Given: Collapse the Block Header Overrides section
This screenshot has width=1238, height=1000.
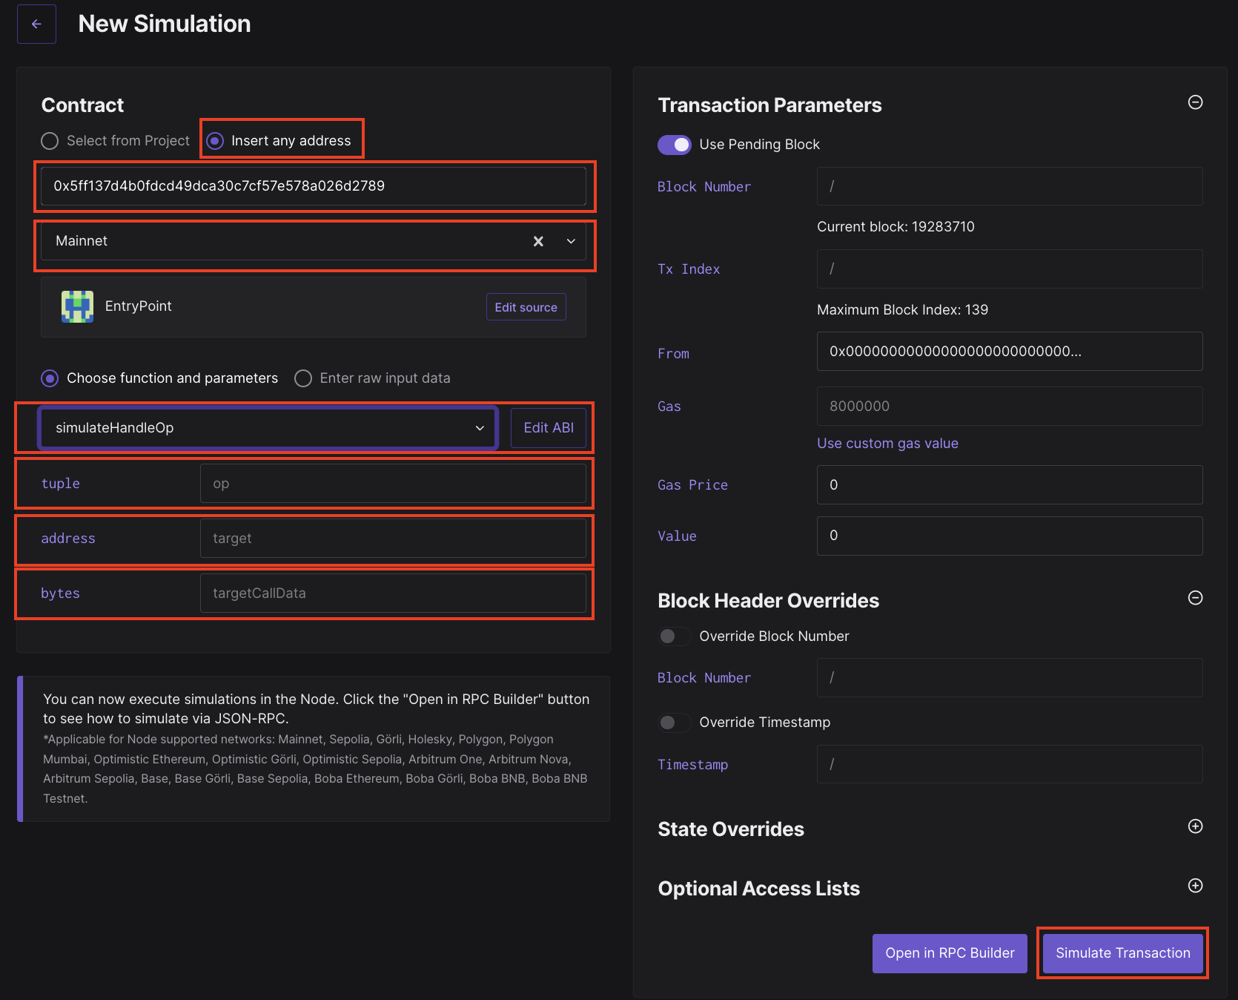Looking at the screenshot, I should (1195, 598).
